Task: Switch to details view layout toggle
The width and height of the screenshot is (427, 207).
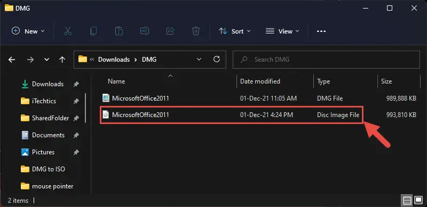Action: pyautogui.click(x=407, y=201)
